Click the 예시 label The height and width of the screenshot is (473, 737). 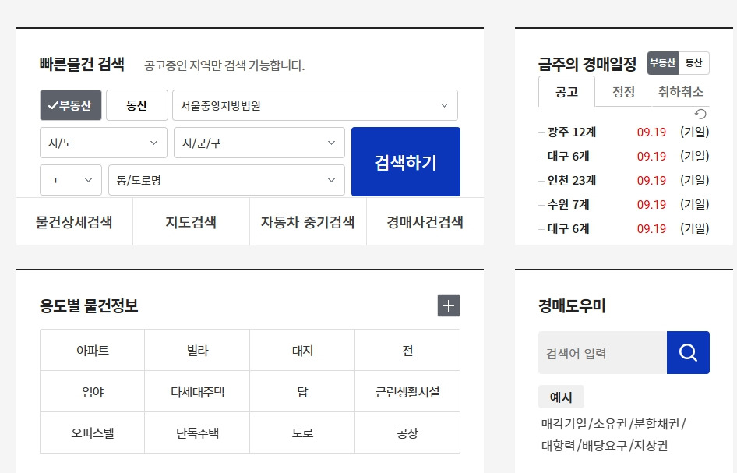pyautogui.click(x=561, y=397)
